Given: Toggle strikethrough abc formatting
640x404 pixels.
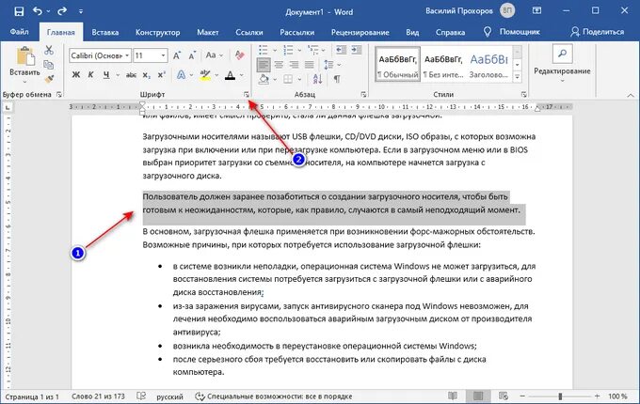Looking at the screenshot, I should point(131,75).
